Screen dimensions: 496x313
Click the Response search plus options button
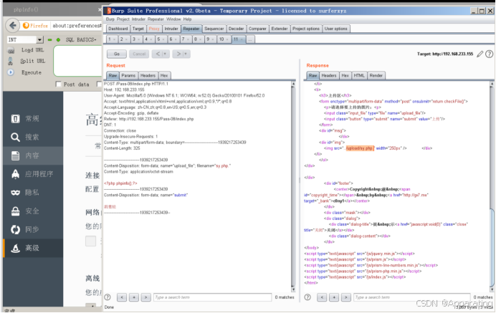click(x=334, y=297)
